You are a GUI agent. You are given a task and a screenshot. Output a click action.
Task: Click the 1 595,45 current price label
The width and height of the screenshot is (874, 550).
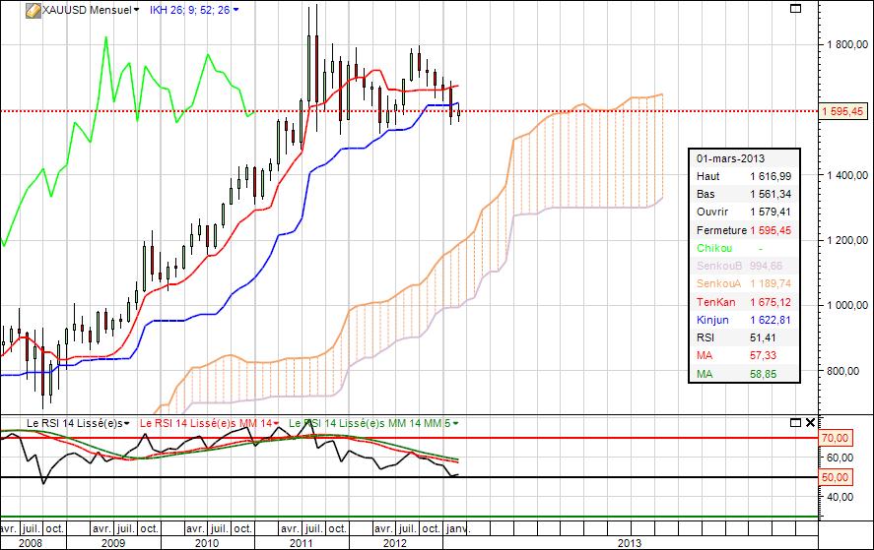click(845, 111)
